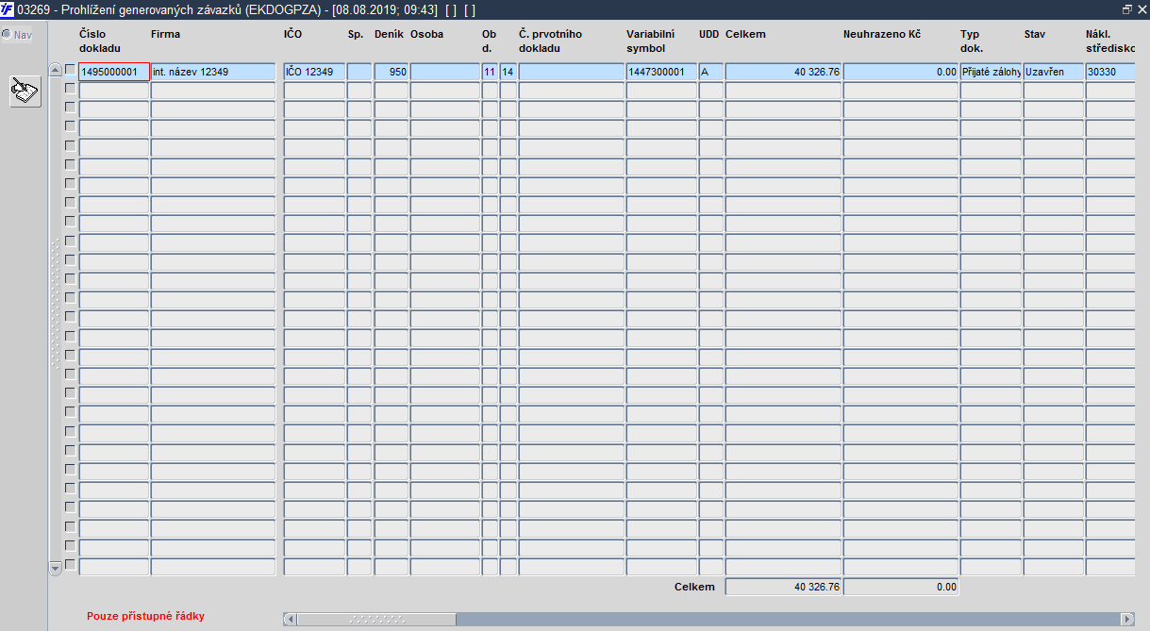Click the hand-writing notebook icon button

point(25,91)
